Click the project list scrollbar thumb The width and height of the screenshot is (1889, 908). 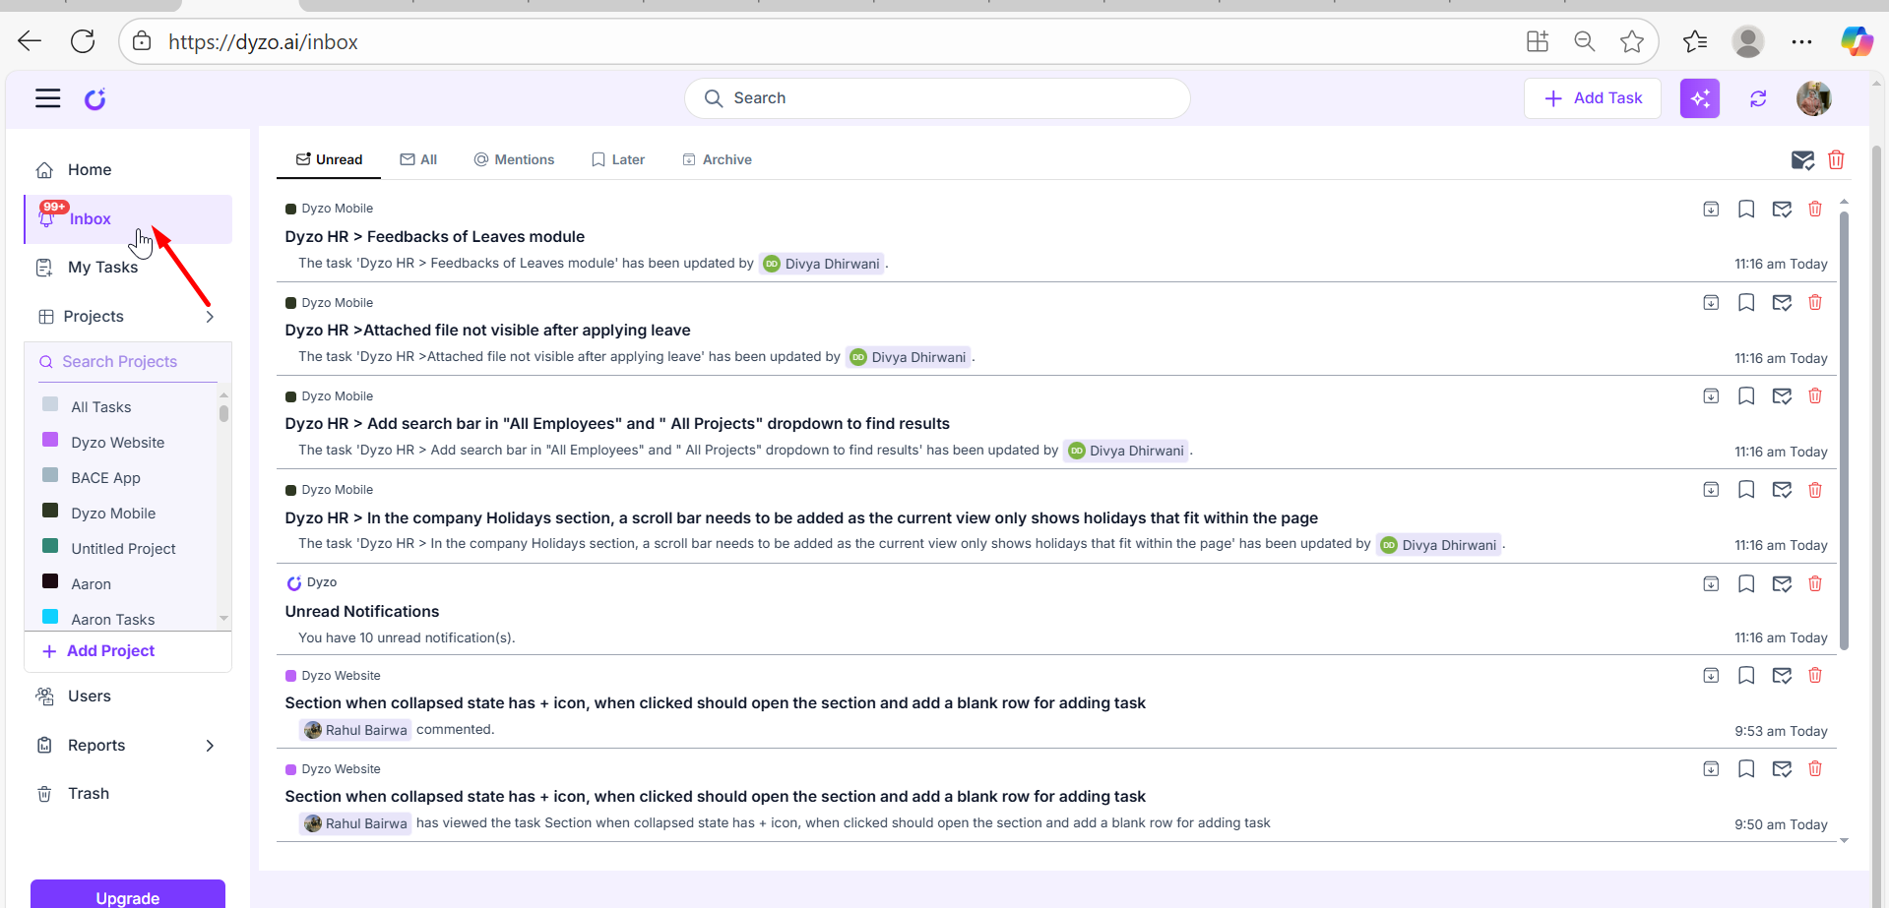[x=224, y=413]
